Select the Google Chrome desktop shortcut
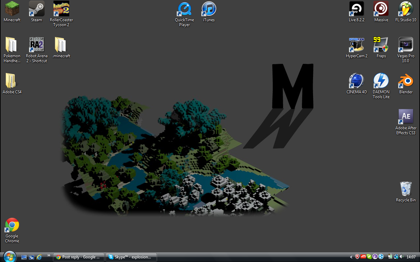Image resolution: width=420 pixels, height=262 pixels. pos(12,230)
